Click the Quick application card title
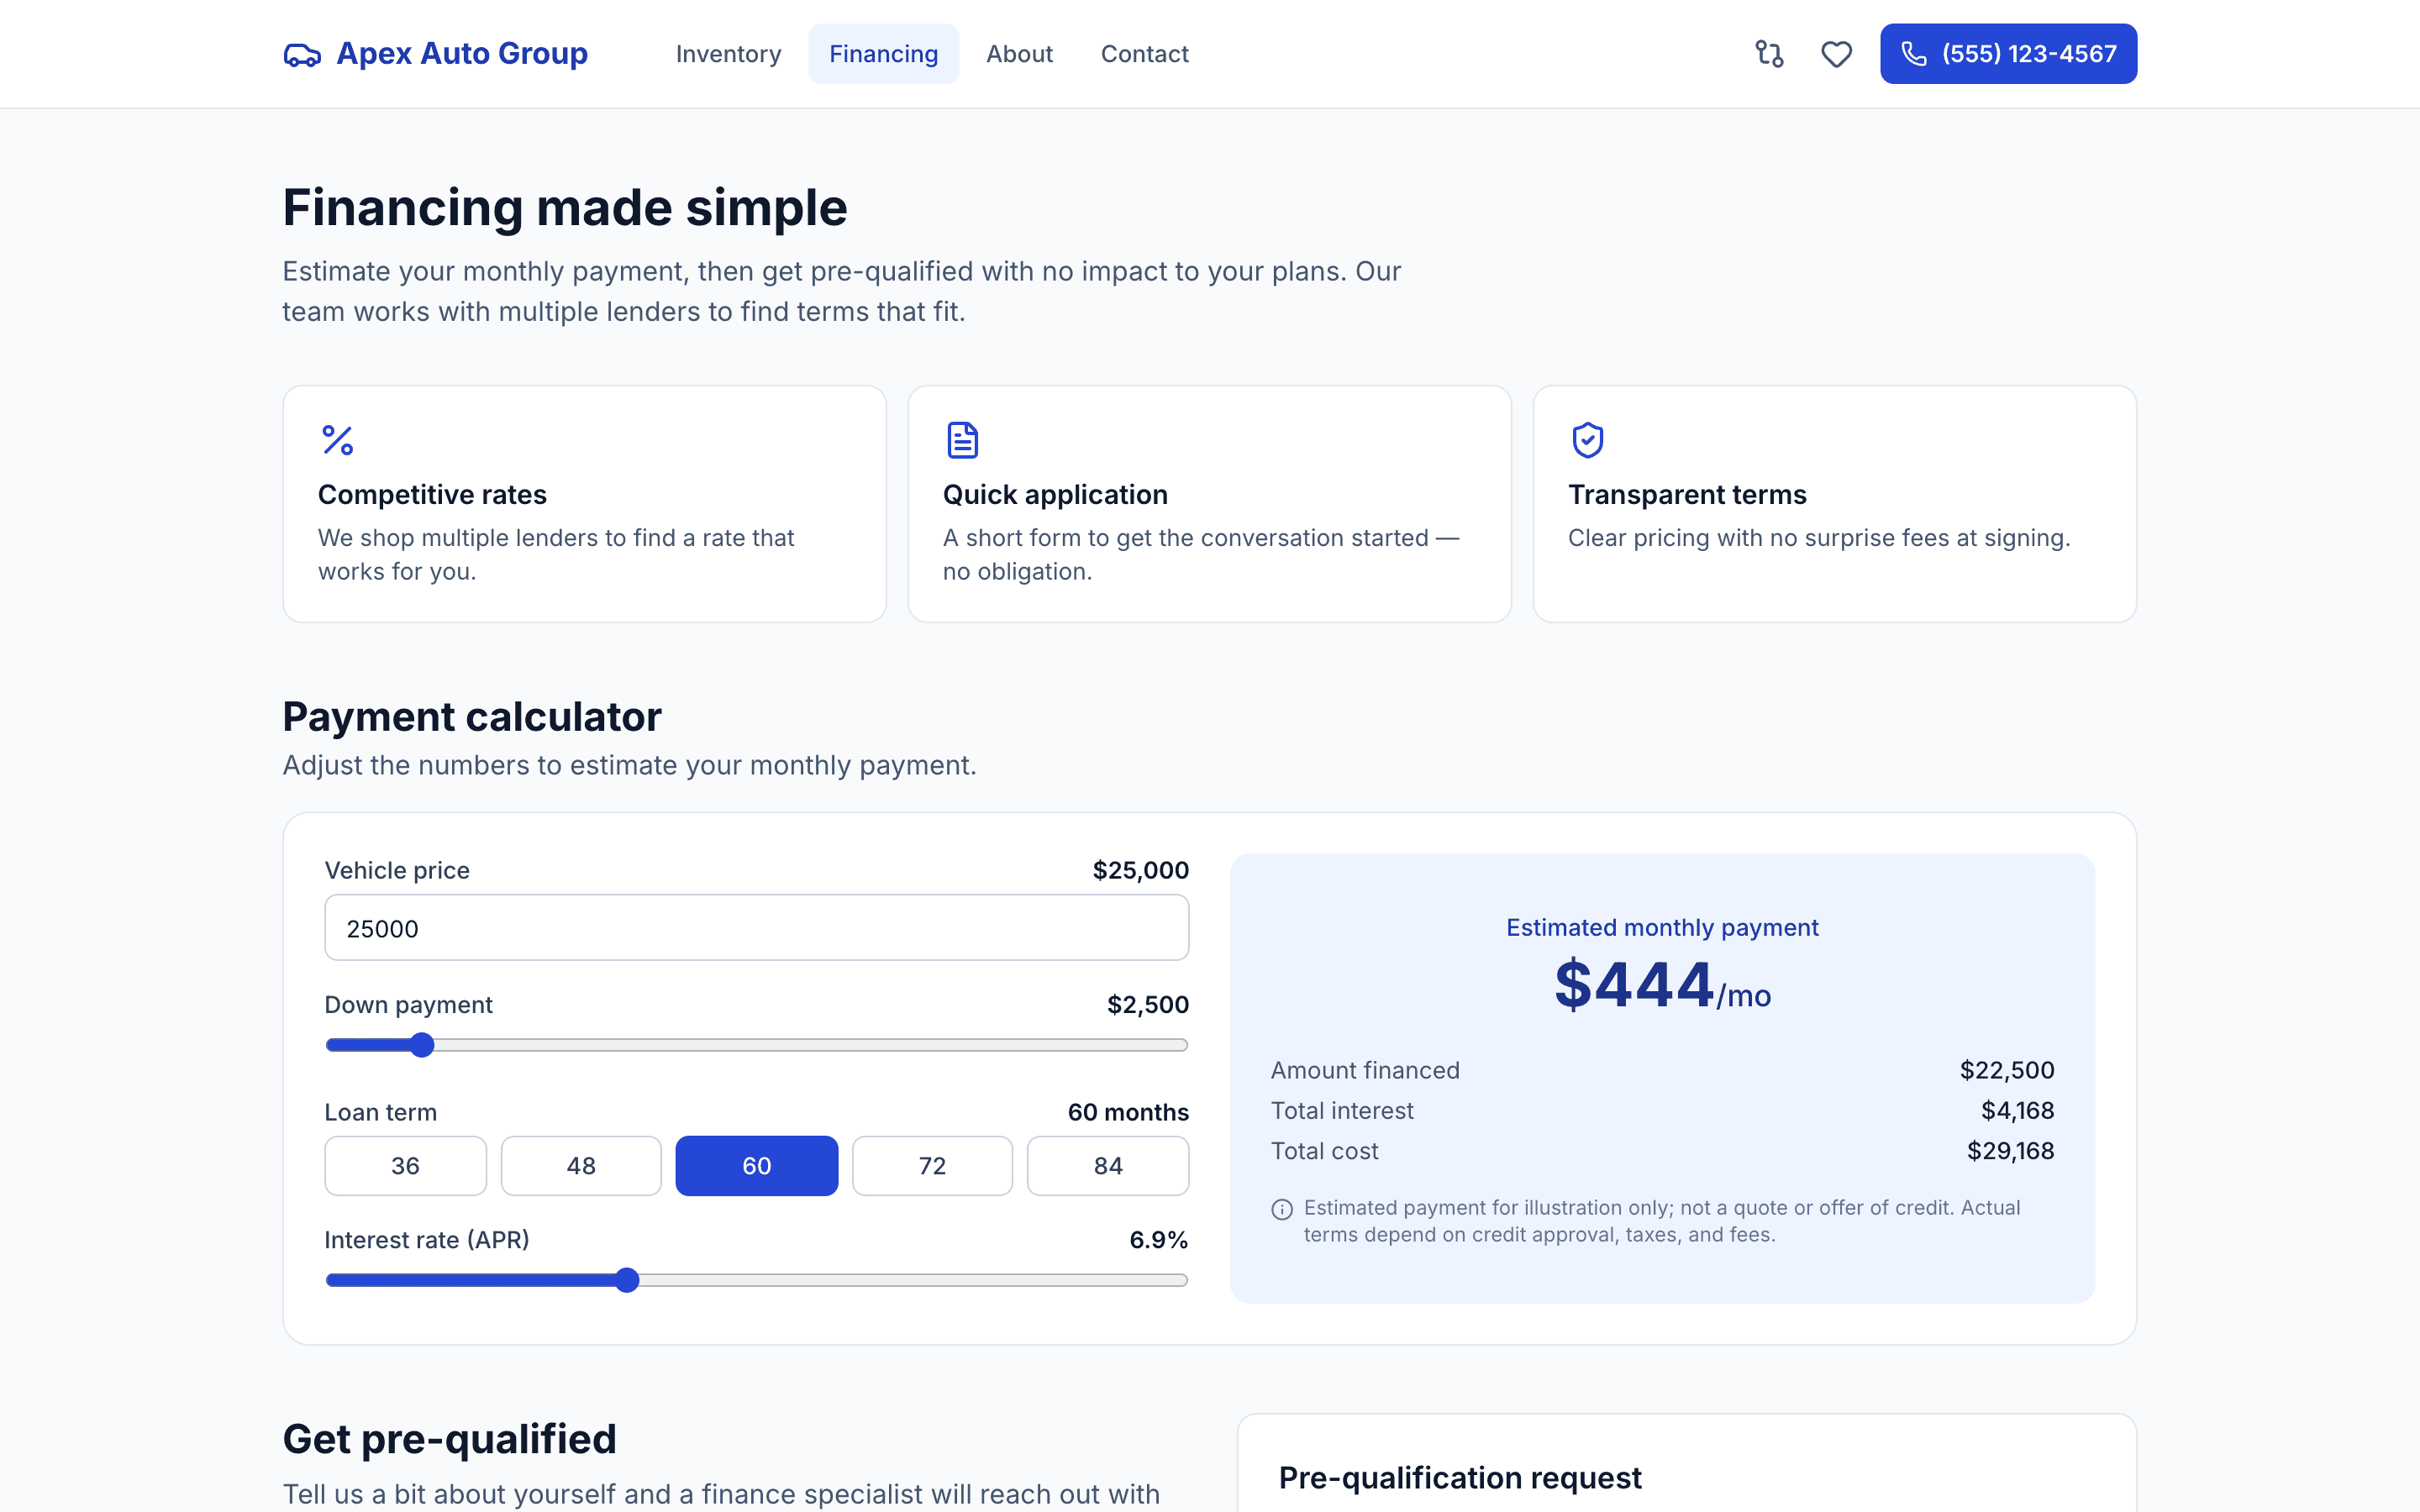The image size is (2420, 1512). [x=1055, y=495]
